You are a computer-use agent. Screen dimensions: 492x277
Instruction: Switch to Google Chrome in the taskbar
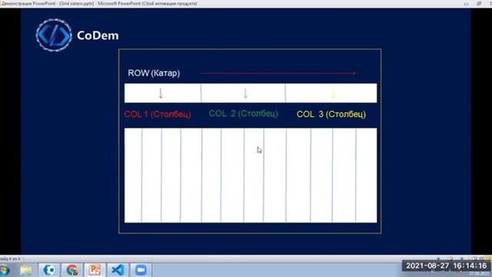click(71, 270)
